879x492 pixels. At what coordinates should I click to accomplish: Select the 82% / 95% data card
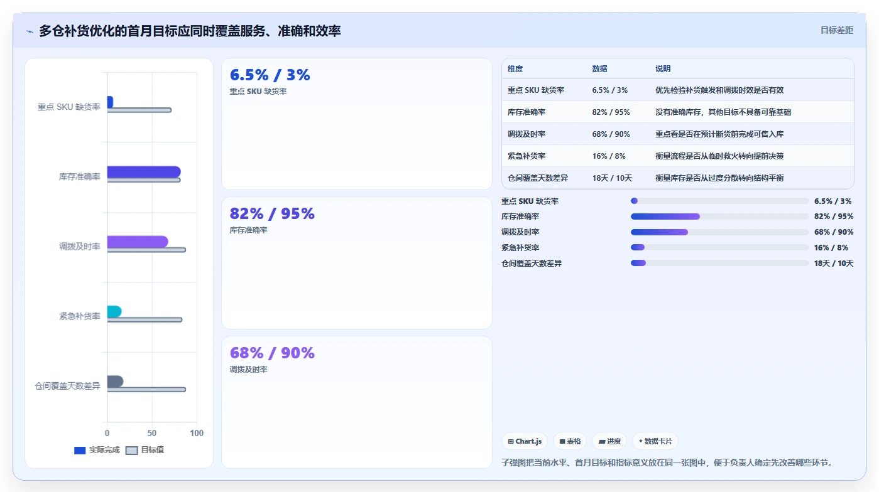[x=357, y=263]
